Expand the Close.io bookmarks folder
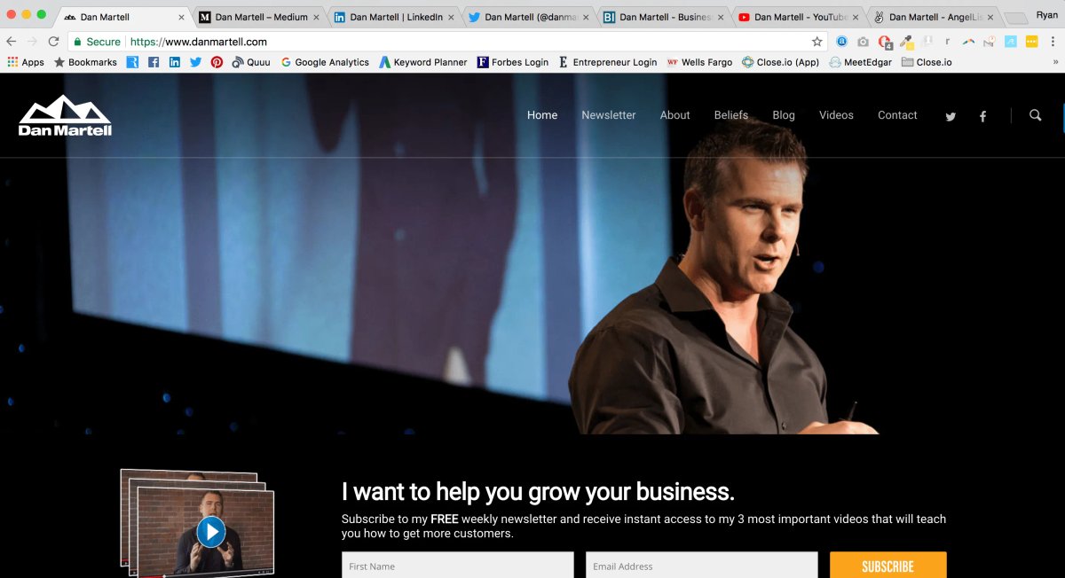Screen dimensions: 1065x578 click(927, 62)
